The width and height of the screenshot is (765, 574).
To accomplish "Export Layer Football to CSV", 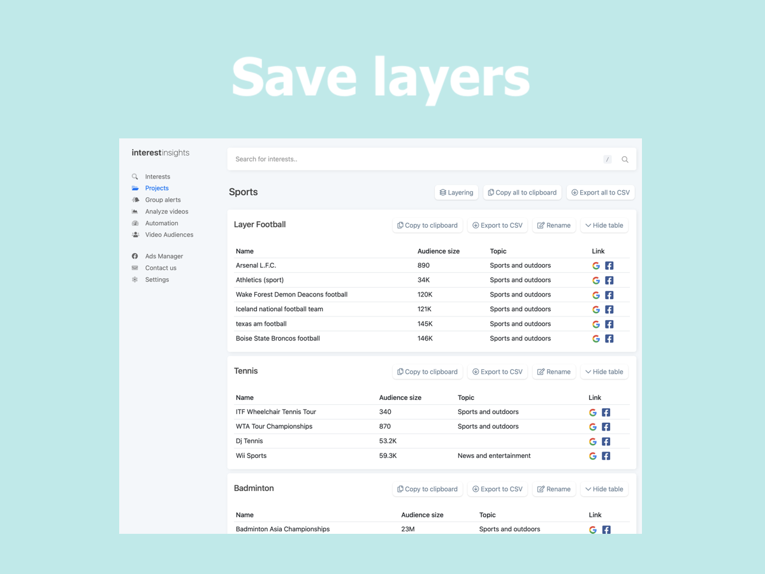I will [x=497, y=225].
